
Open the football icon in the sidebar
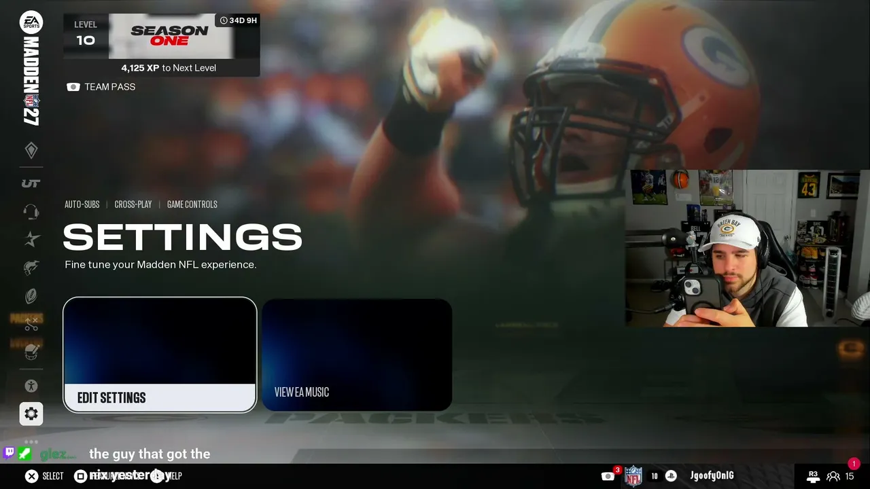(31, 296)
